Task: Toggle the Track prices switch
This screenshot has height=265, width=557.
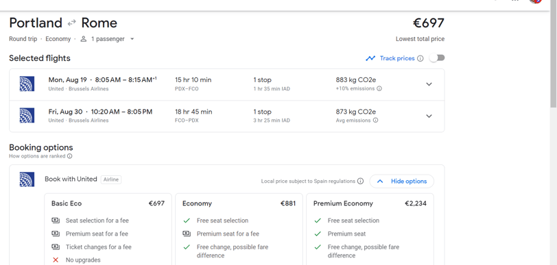Action: (x=437, y=58)
